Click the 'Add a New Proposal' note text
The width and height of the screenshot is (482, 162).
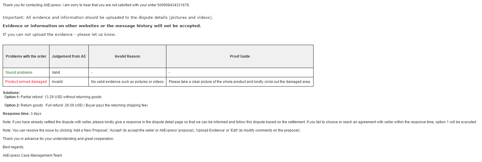(x=151, y=130)
